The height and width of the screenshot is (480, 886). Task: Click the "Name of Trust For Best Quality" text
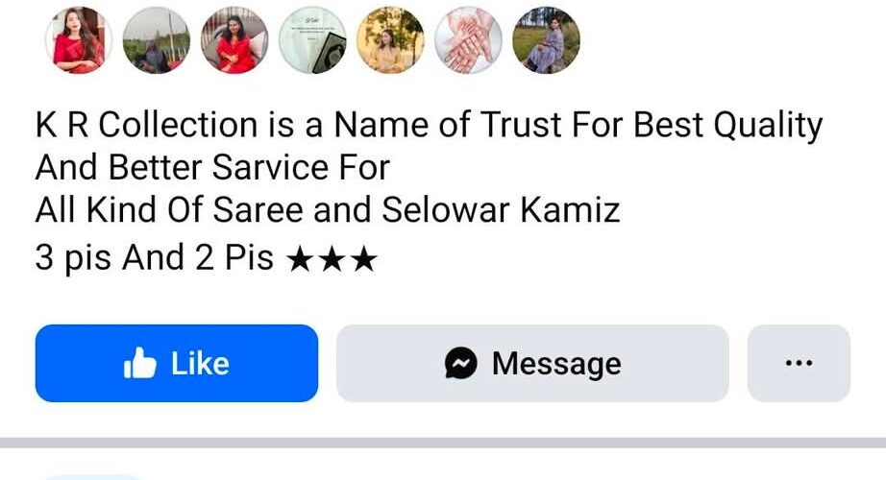point(578,126)
